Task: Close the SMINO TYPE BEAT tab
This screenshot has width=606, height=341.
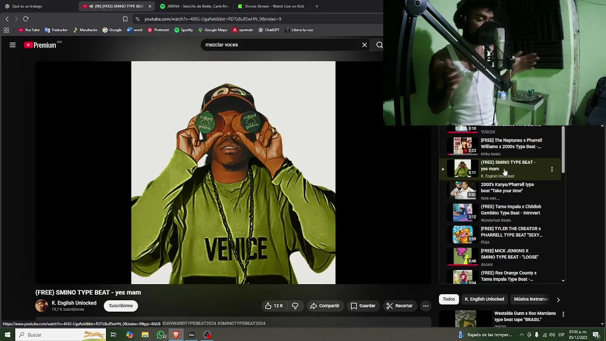Action: pos(150,6)
